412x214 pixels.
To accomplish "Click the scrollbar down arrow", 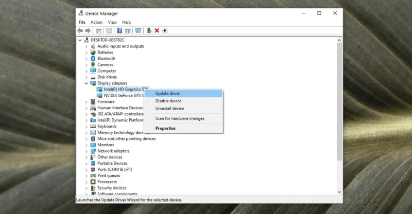I will point(339,192).
